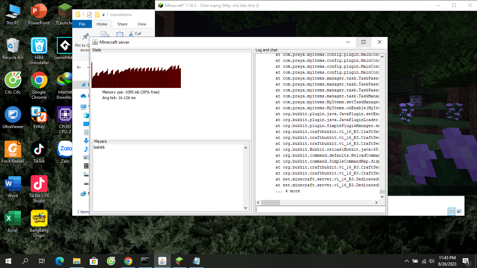Switch Explorer to Details view
This screenshot has height=268, width=477.
(452, 211)
